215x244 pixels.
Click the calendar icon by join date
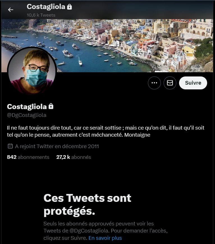pos(10,146)
